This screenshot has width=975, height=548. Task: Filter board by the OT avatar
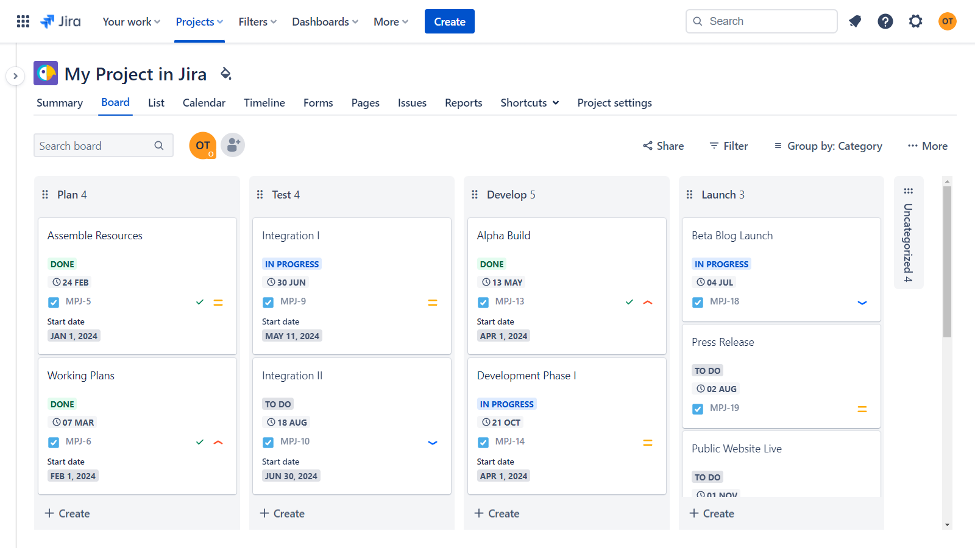202,146
